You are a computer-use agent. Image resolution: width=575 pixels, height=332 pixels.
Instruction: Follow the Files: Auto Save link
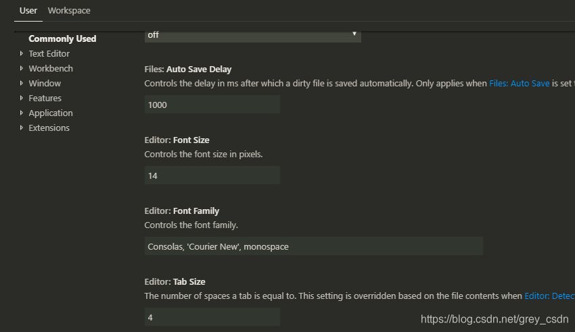click(x=519, y=84)
